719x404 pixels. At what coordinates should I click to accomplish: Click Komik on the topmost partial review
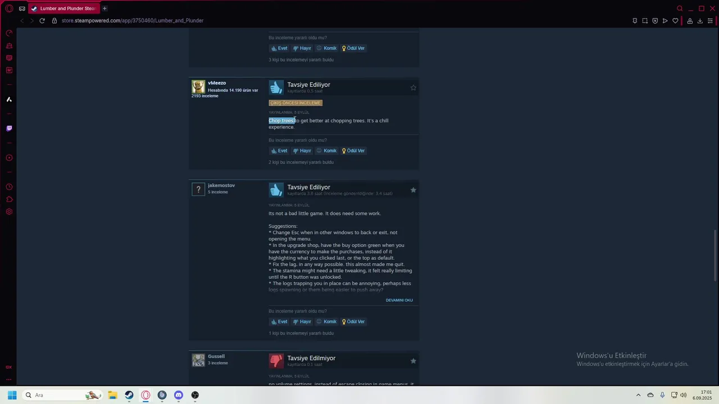click(x=326, y=48)
